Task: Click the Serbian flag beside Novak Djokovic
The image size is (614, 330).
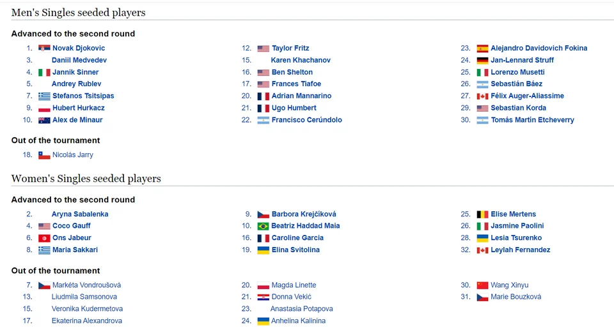Action: pyautogui.click(x=44, y=49)
